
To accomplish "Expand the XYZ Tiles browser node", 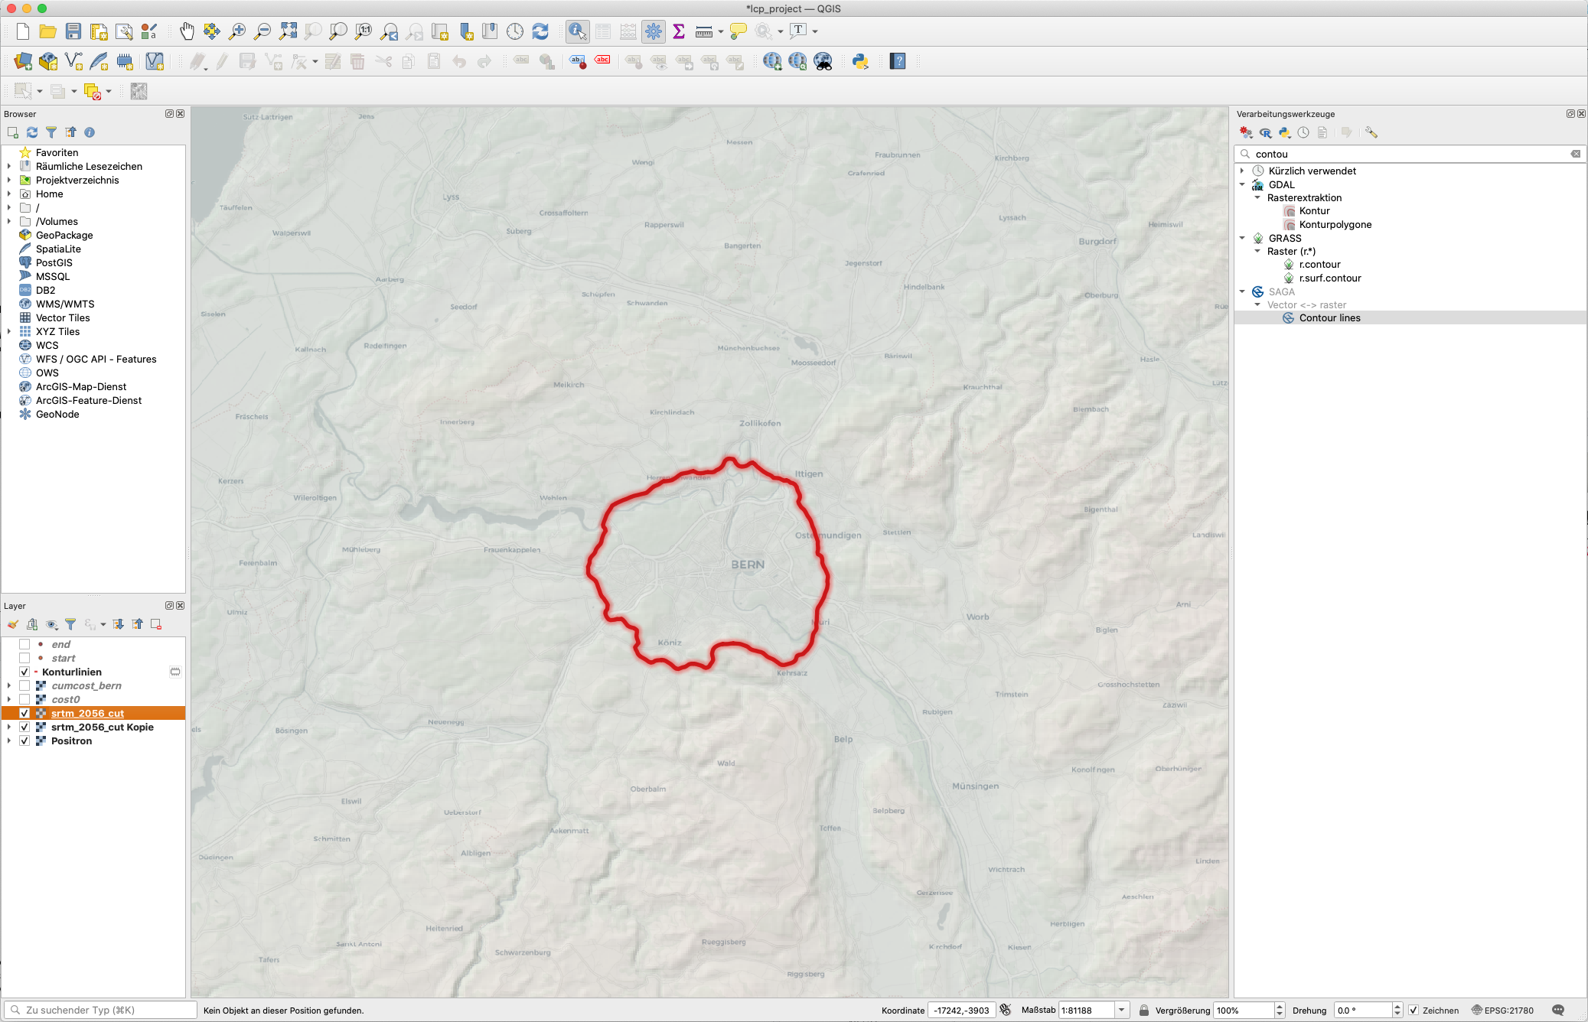I will point(9,331).
